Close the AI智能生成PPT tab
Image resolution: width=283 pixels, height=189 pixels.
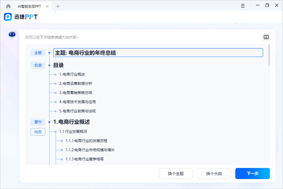47,6
